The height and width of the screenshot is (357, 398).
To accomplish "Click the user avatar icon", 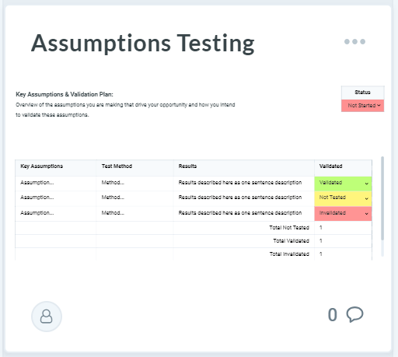I will 47,317.
